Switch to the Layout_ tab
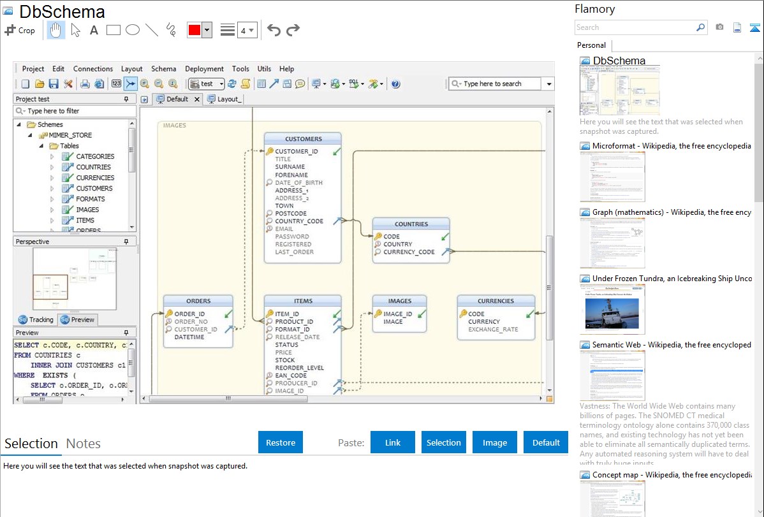764x517 pixels. (224, 99)
